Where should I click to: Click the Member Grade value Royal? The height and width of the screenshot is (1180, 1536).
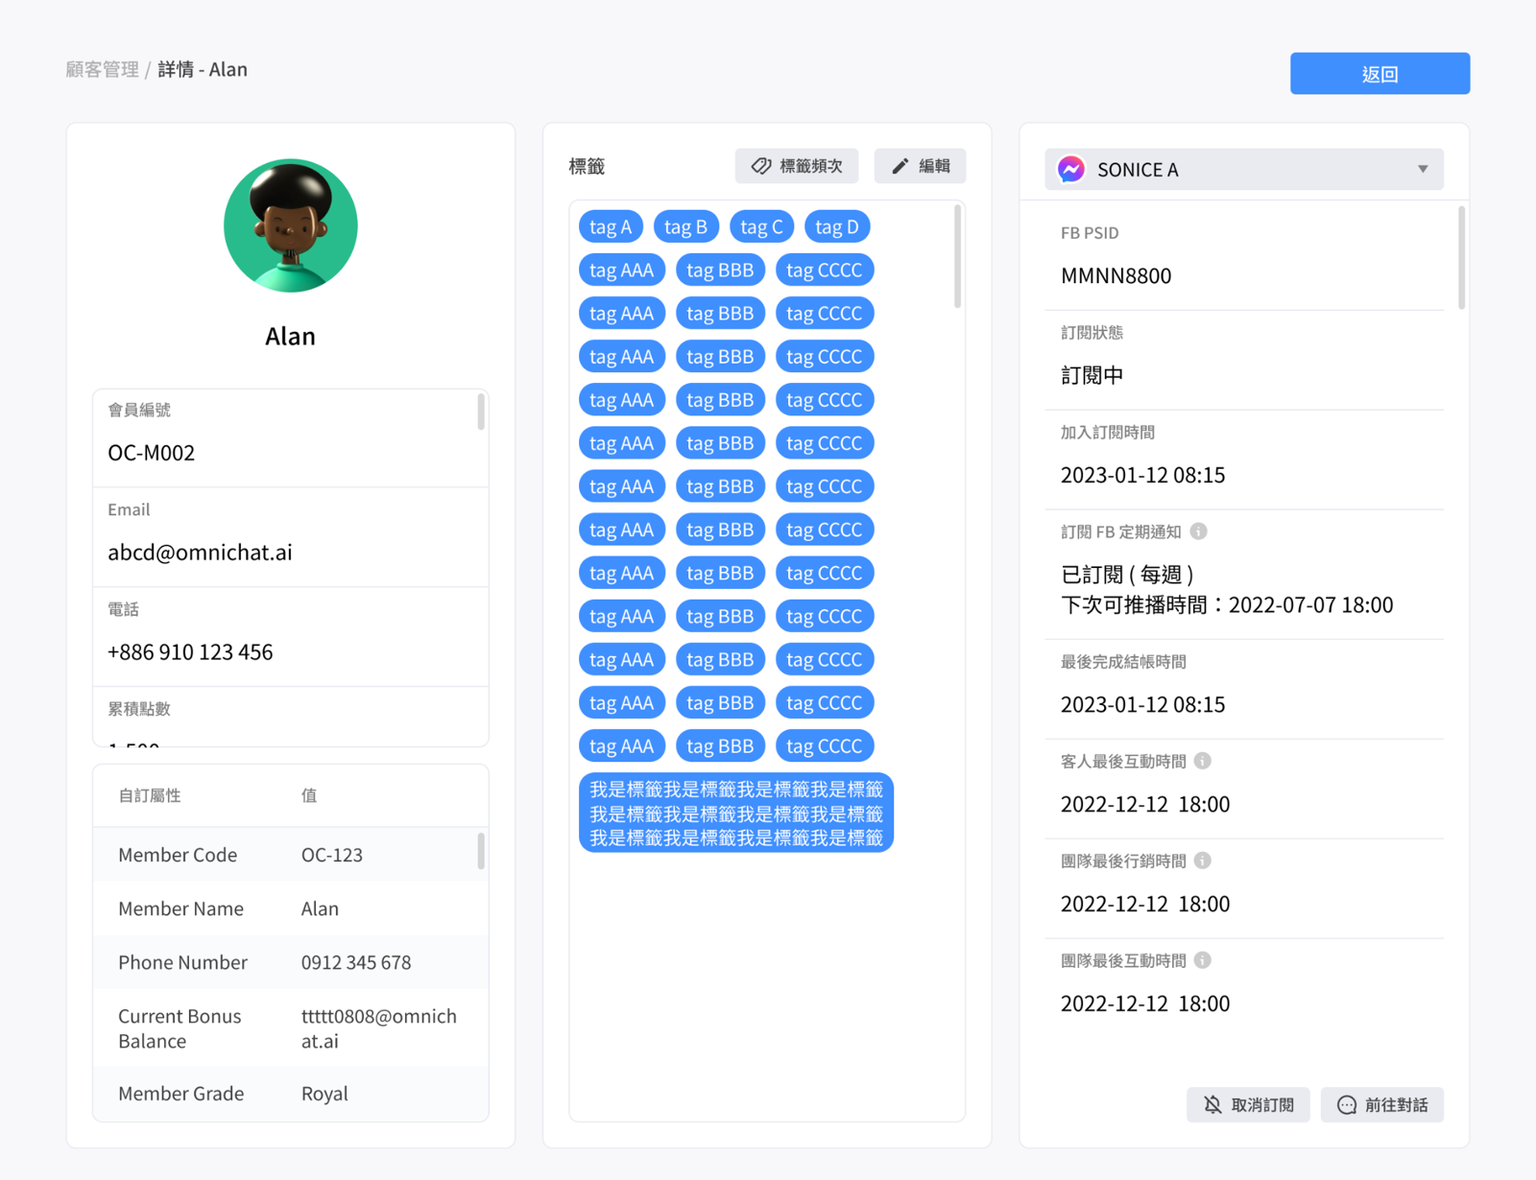click(324, 1094)
